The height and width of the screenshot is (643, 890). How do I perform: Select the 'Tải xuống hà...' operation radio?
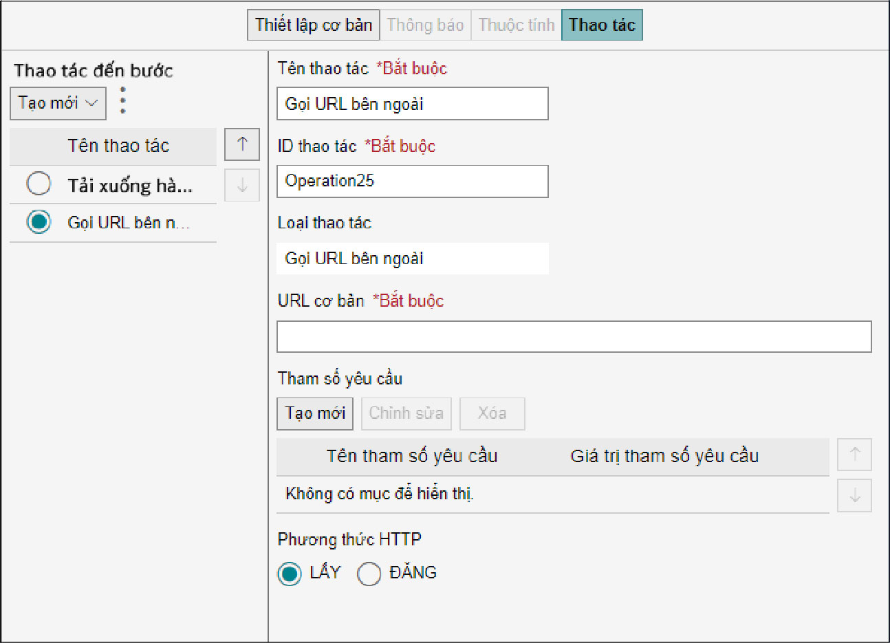point(39,184)
